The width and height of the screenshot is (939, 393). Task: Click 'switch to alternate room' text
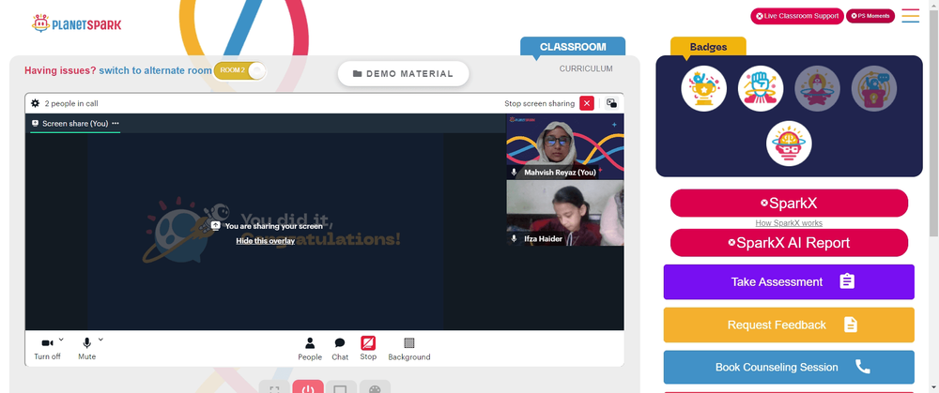[155, 70]
